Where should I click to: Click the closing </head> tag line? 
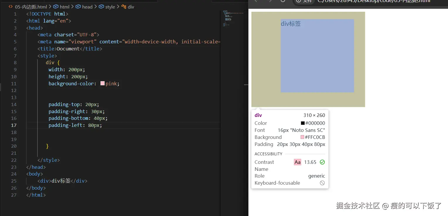click(36, 167)
